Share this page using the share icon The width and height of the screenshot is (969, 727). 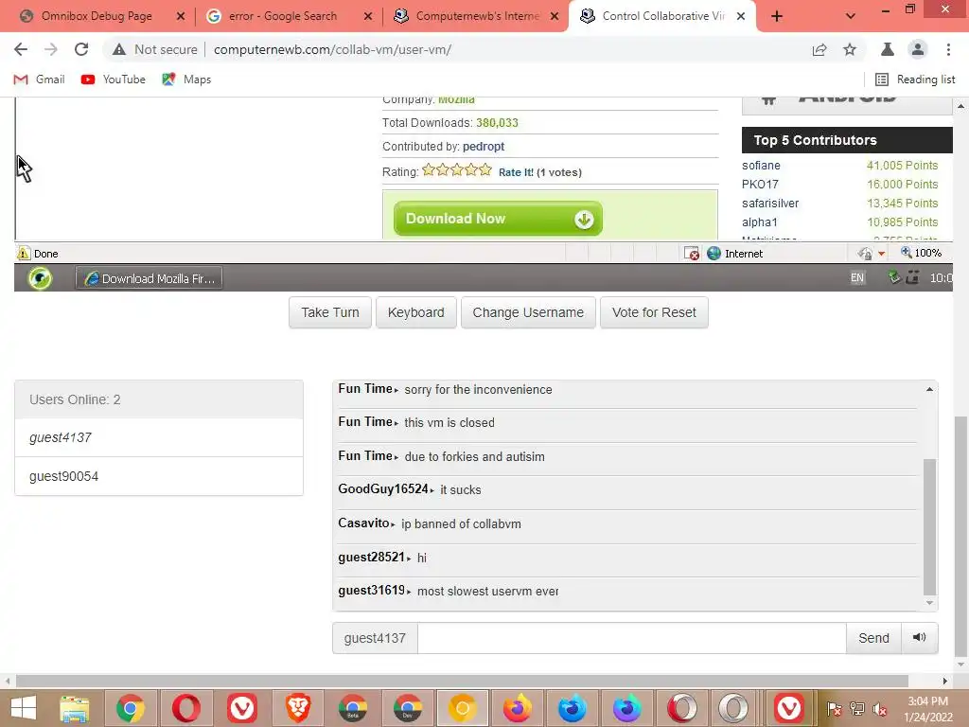click(819, 49)
